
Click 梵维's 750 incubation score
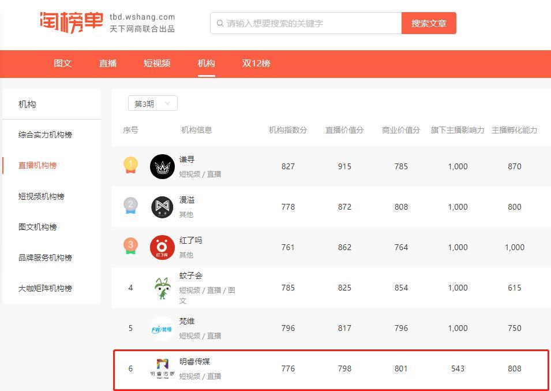[515, 329]
